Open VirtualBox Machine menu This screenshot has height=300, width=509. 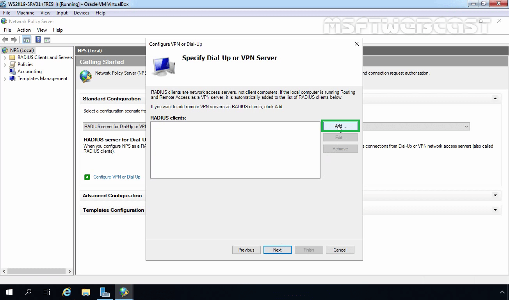pos(25,13)
